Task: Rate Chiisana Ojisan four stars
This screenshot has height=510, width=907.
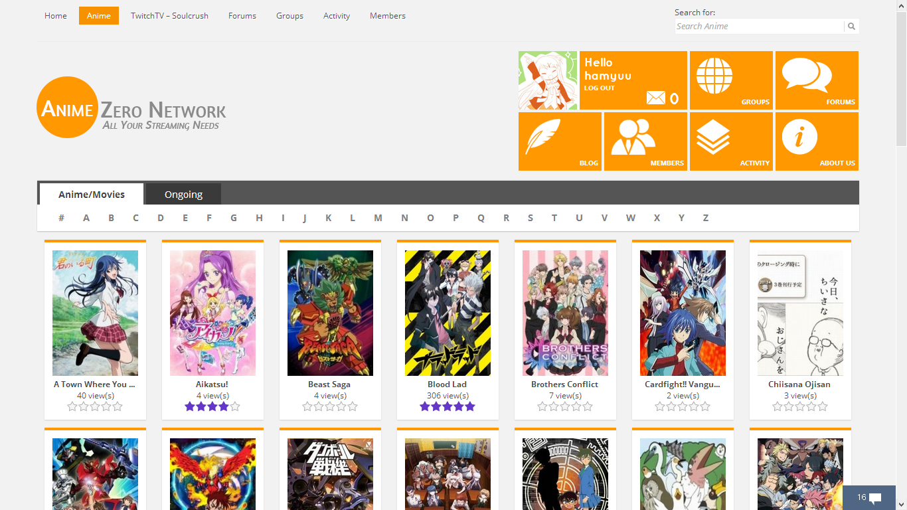Action: click(x=811, y=406)
